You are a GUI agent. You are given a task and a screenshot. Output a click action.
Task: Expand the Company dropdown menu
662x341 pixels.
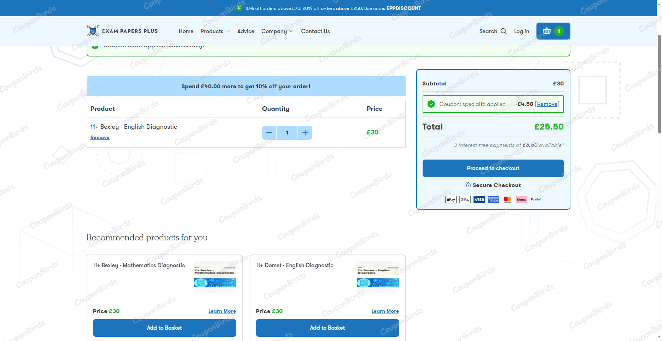pos(277,31)
